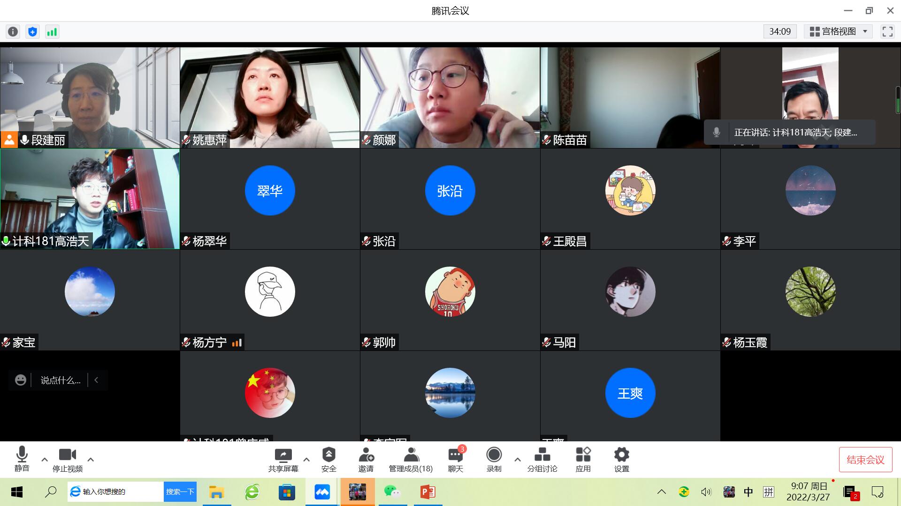901x506 pixels.
Task: Click the 搜索一下 taskbar button
Action: pos(180,491)
